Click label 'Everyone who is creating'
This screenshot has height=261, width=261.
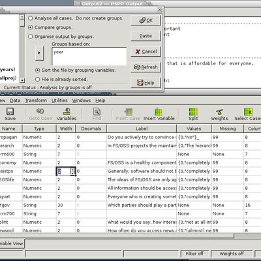[x=142, y=196]
